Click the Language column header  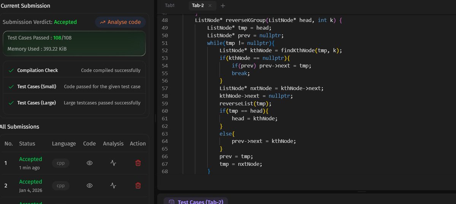[64, 143]
